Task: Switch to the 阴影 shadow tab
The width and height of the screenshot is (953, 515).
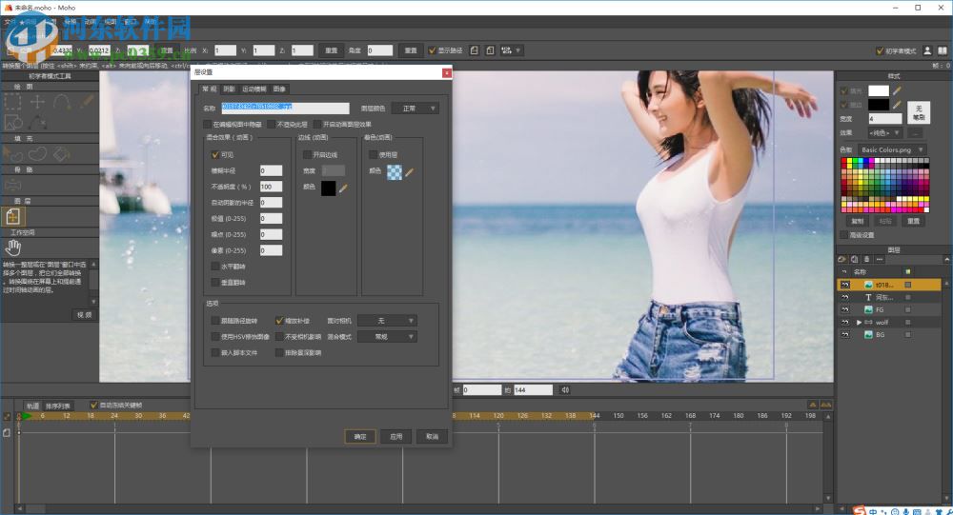Action: point(231,89)
